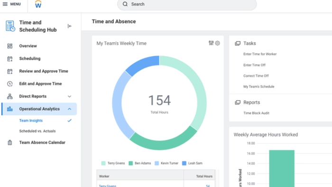Open chart filter sliders icon
The width and height of the screenshot is (332, 187).
coord(211,43)
